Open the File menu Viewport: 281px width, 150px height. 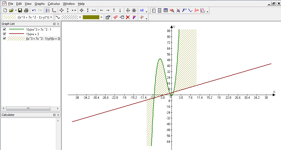click(11, 3)
